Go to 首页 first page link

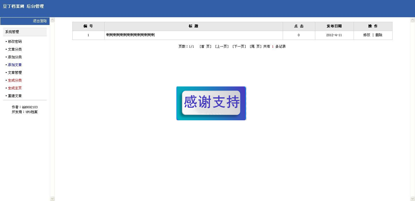point(205,47)
